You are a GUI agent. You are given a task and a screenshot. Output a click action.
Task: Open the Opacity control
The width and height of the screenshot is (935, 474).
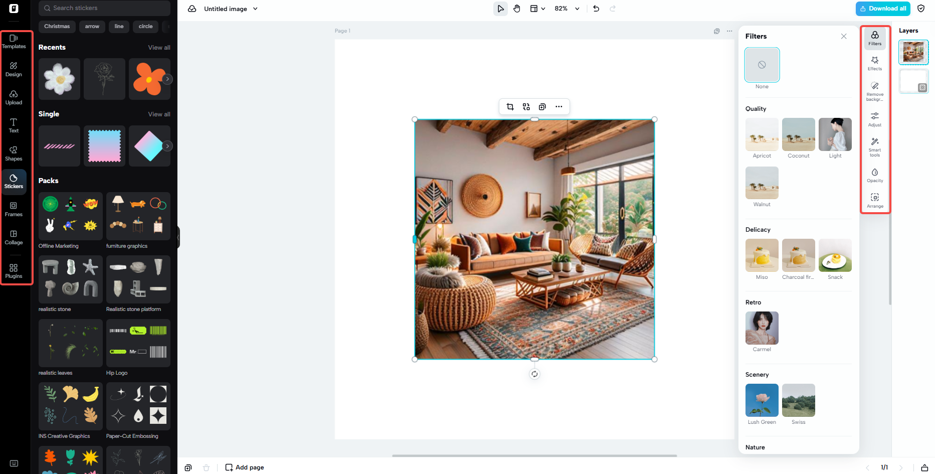pyautogui.click(x=875, y=176)
